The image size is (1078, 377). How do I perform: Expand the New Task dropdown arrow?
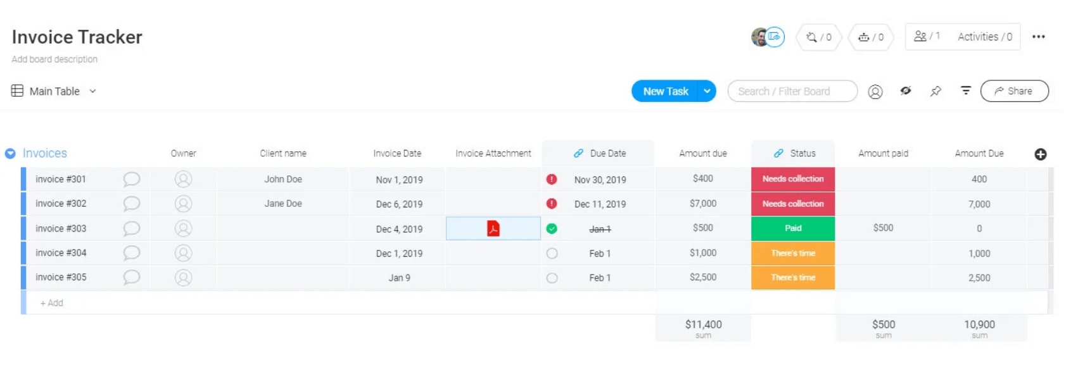707,91
